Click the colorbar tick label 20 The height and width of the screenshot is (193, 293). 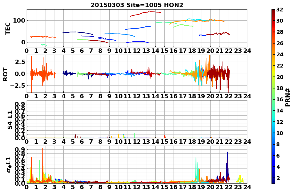280,77
